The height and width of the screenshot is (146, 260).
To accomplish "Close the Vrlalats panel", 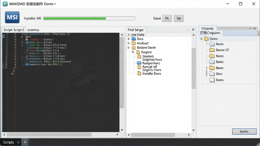I will click(255, 28).
